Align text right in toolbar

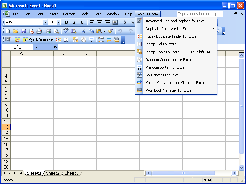[x=107, y=22]
